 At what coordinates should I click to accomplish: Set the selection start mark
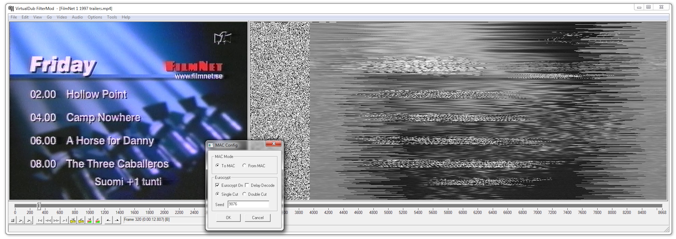point(108,220)
